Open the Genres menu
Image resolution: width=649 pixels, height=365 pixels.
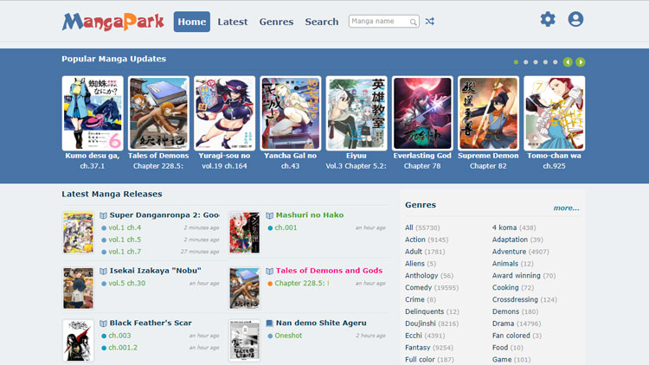pyautogui.click(x=277, y=22)
